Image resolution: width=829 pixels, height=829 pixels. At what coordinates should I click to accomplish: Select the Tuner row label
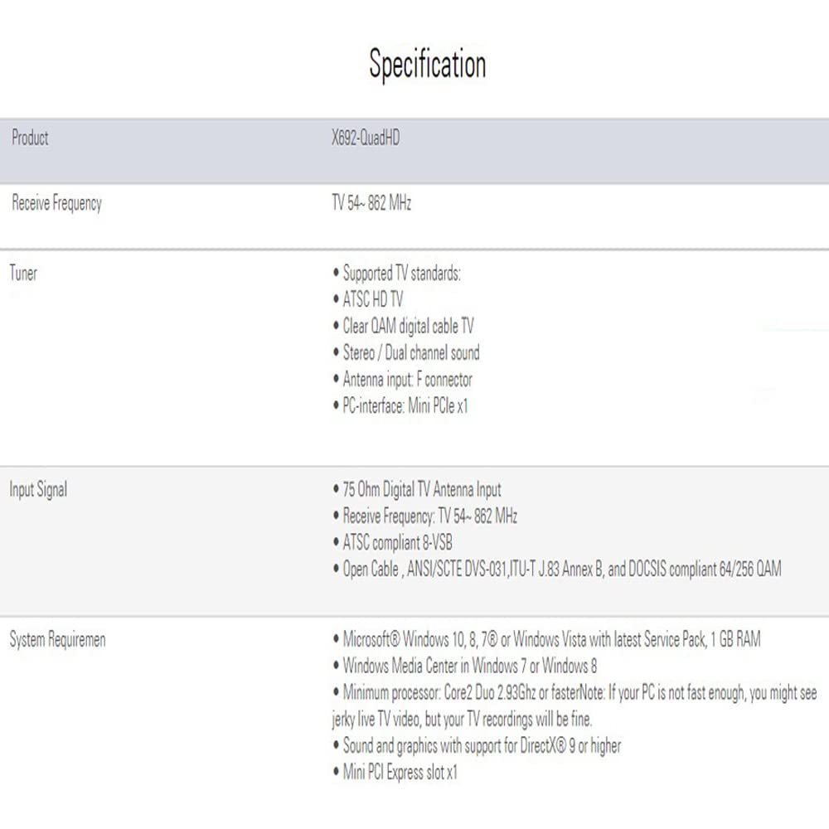point(23,273)
